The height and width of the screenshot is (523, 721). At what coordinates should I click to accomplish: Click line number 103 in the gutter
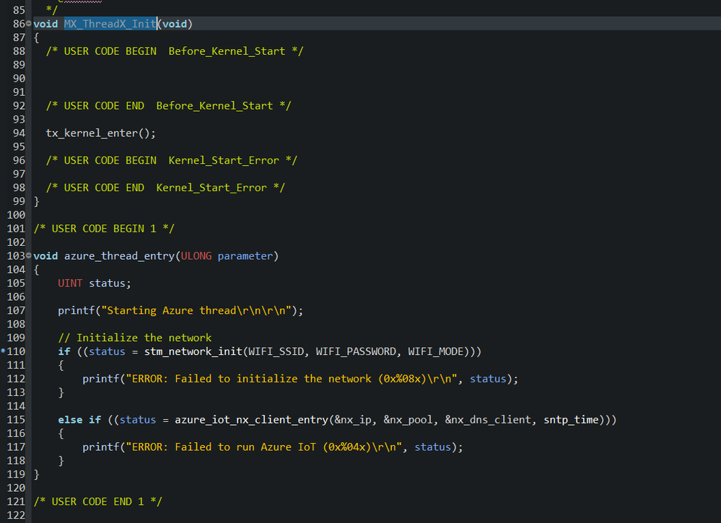click(x=16, y=256)
